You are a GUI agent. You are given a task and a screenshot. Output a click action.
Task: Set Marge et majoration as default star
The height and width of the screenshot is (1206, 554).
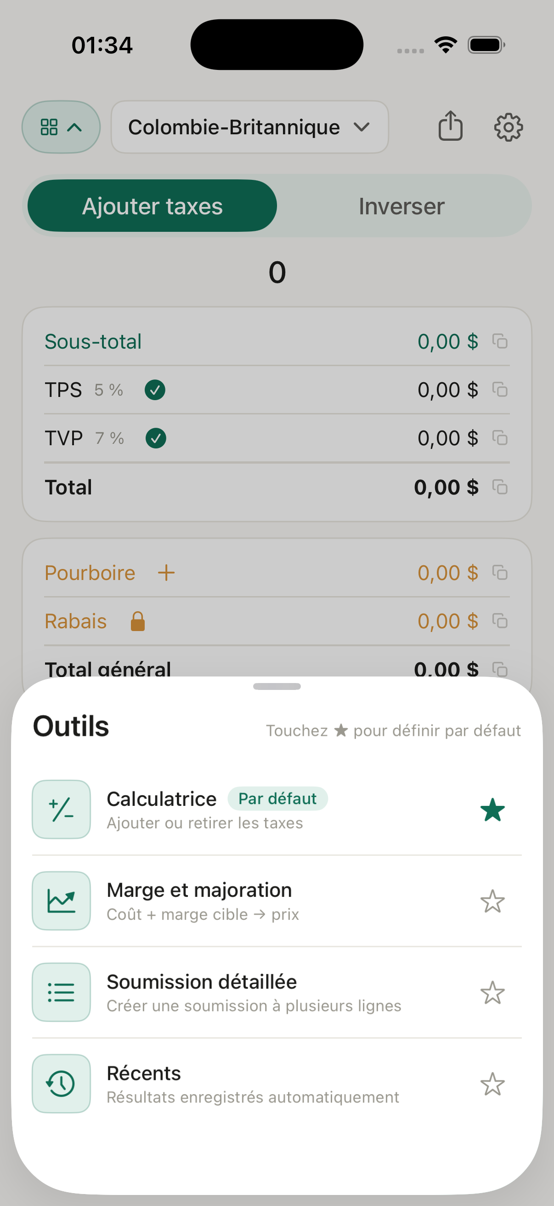click(492, 901)
